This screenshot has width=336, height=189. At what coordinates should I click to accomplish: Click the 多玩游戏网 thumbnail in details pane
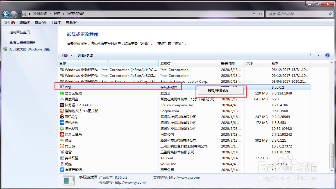point(69,181)
